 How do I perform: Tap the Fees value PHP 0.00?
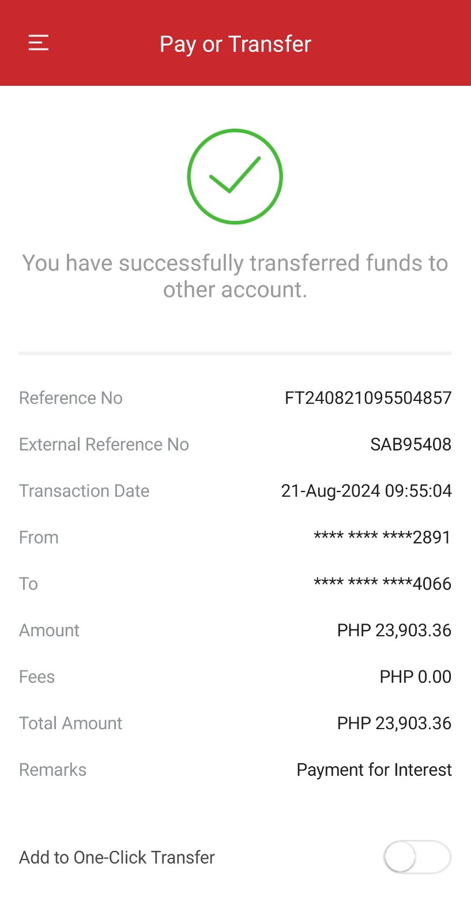point(415,677)
